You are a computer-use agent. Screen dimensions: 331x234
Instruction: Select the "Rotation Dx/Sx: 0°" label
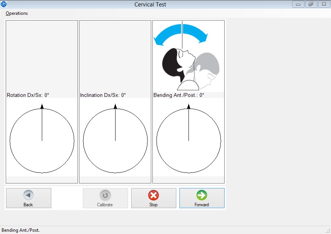28,95
